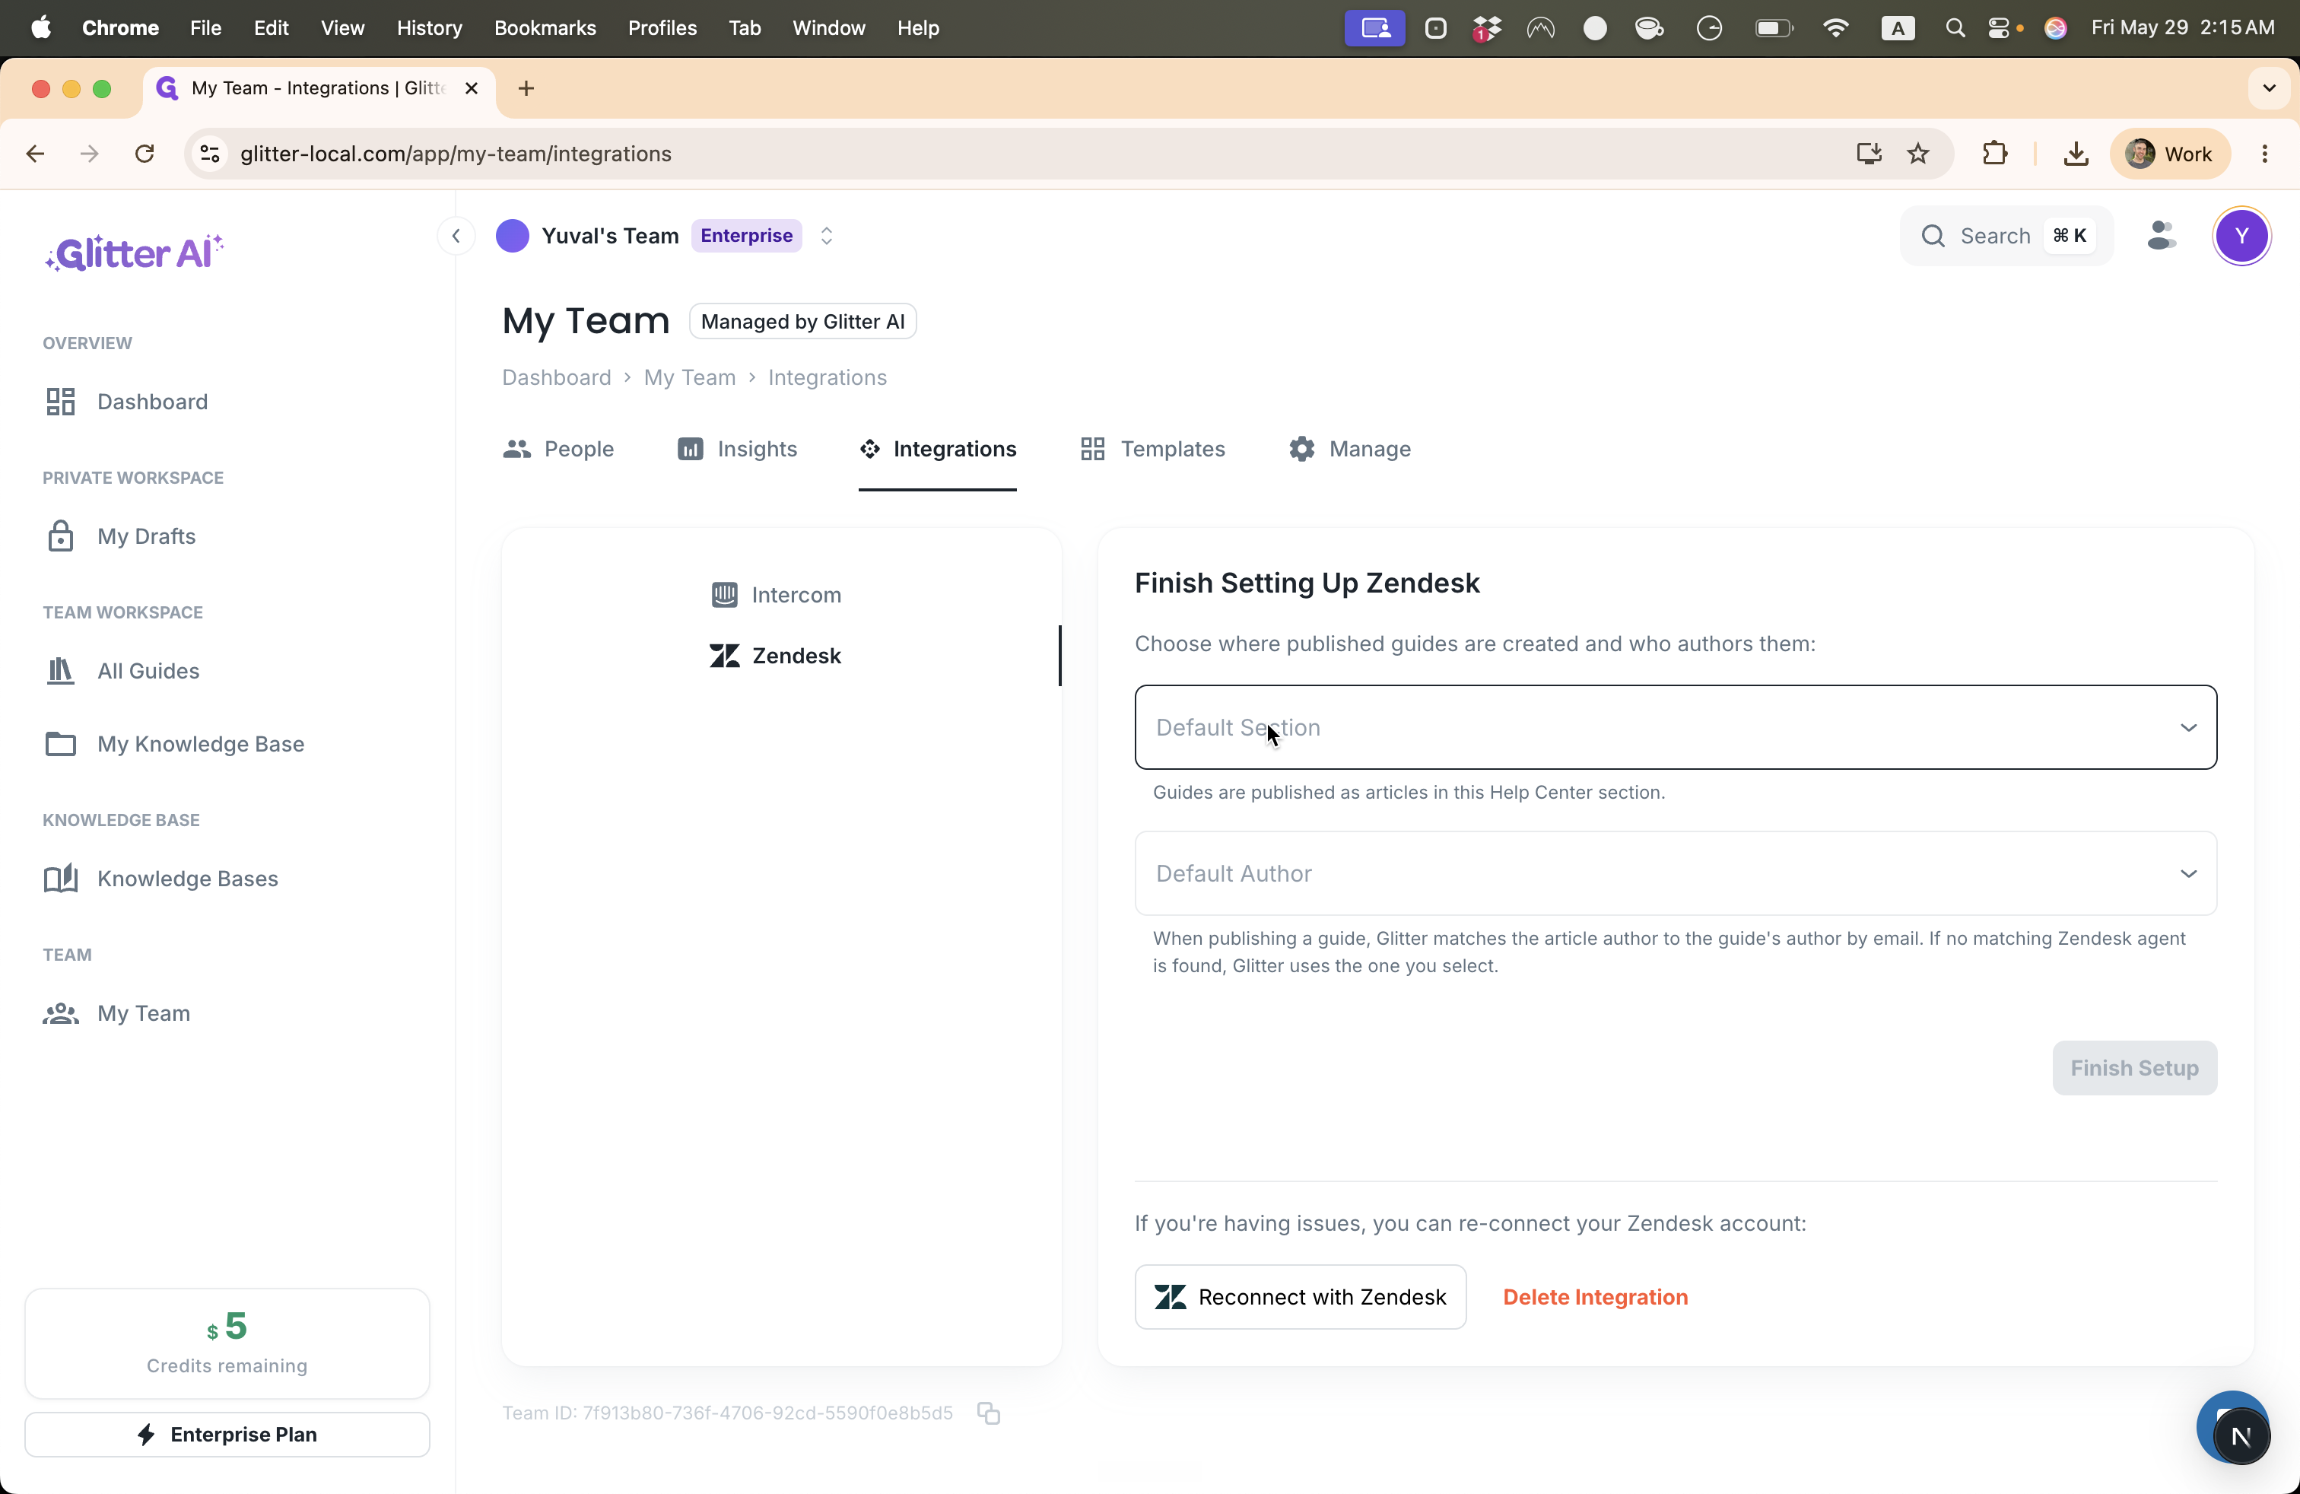Switch to the Manage tab
The image size is (2300, 1494).
(x=1350, y=450)
